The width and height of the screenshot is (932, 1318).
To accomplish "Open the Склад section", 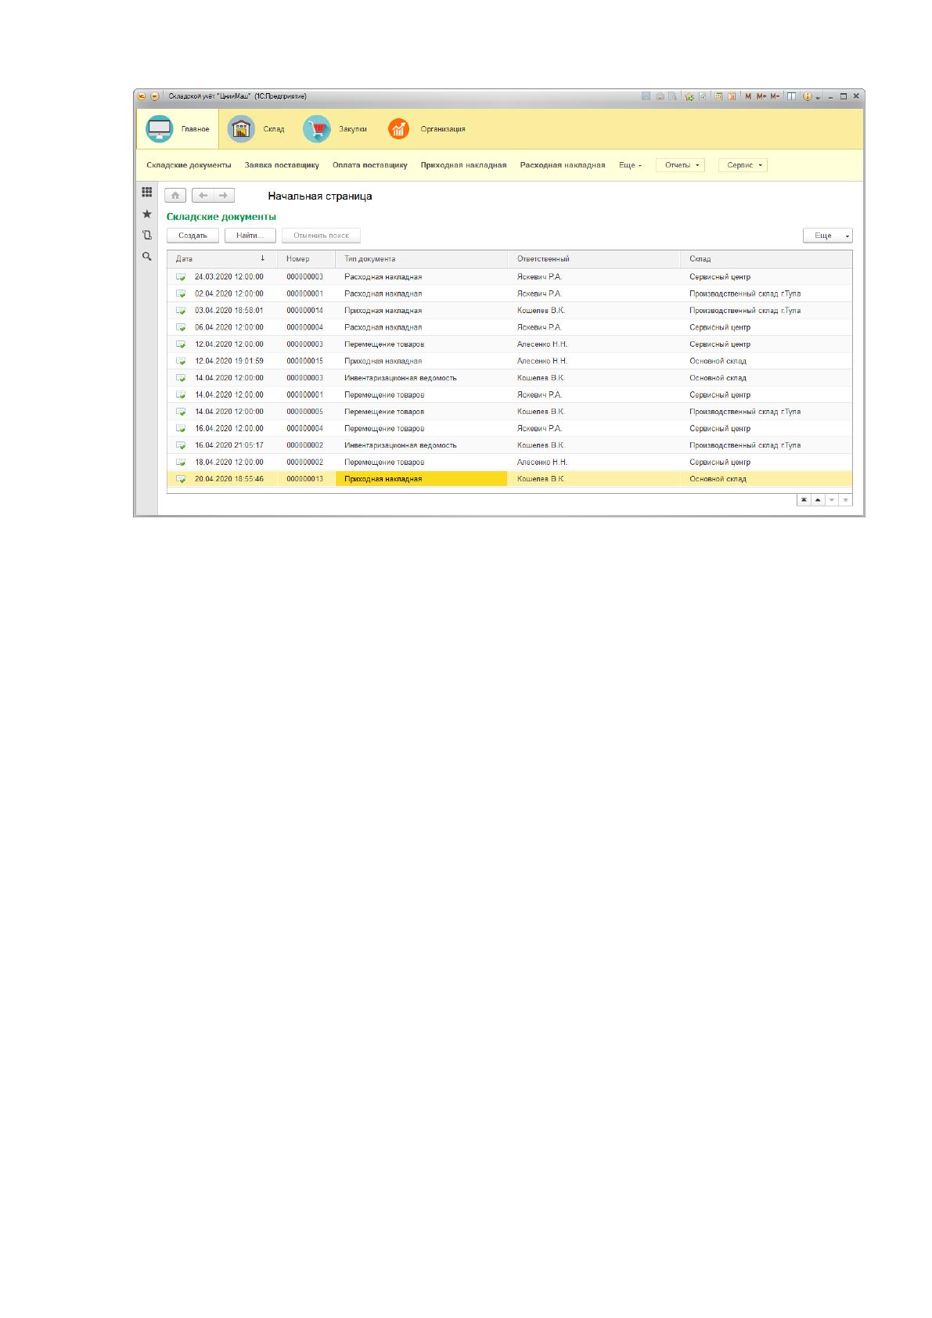I will click(x=257, y=129).
